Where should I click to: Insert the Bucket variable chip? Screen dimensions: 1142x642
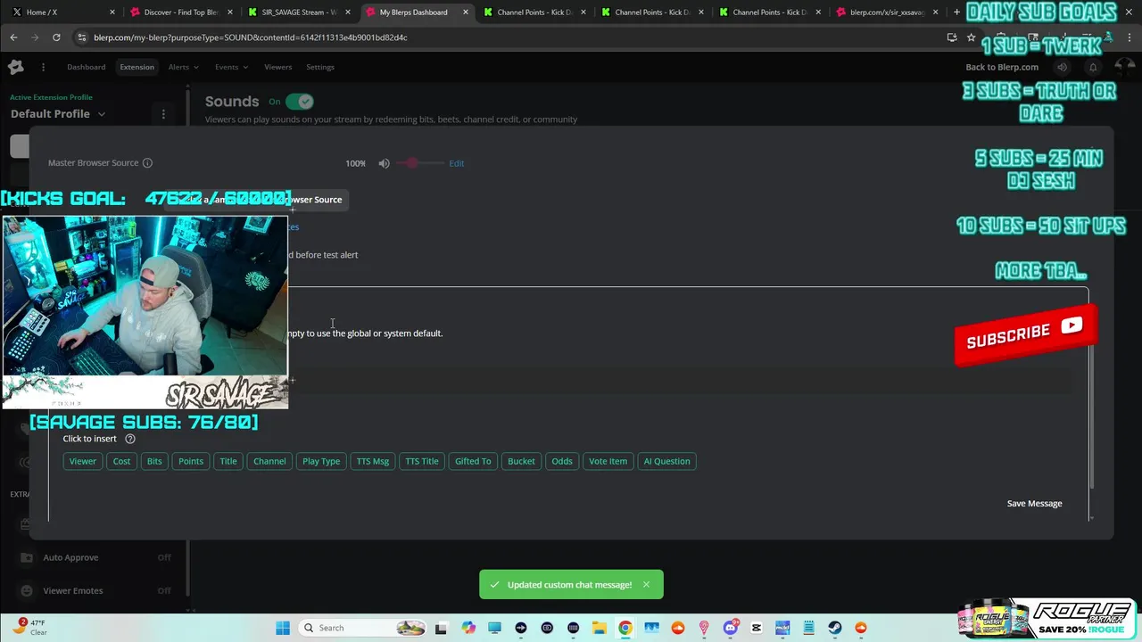(521, 461)
